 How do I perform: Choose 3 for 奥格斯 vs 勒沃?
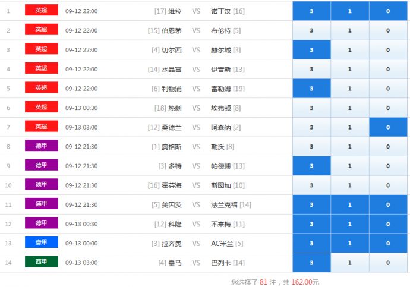point(311,146)
